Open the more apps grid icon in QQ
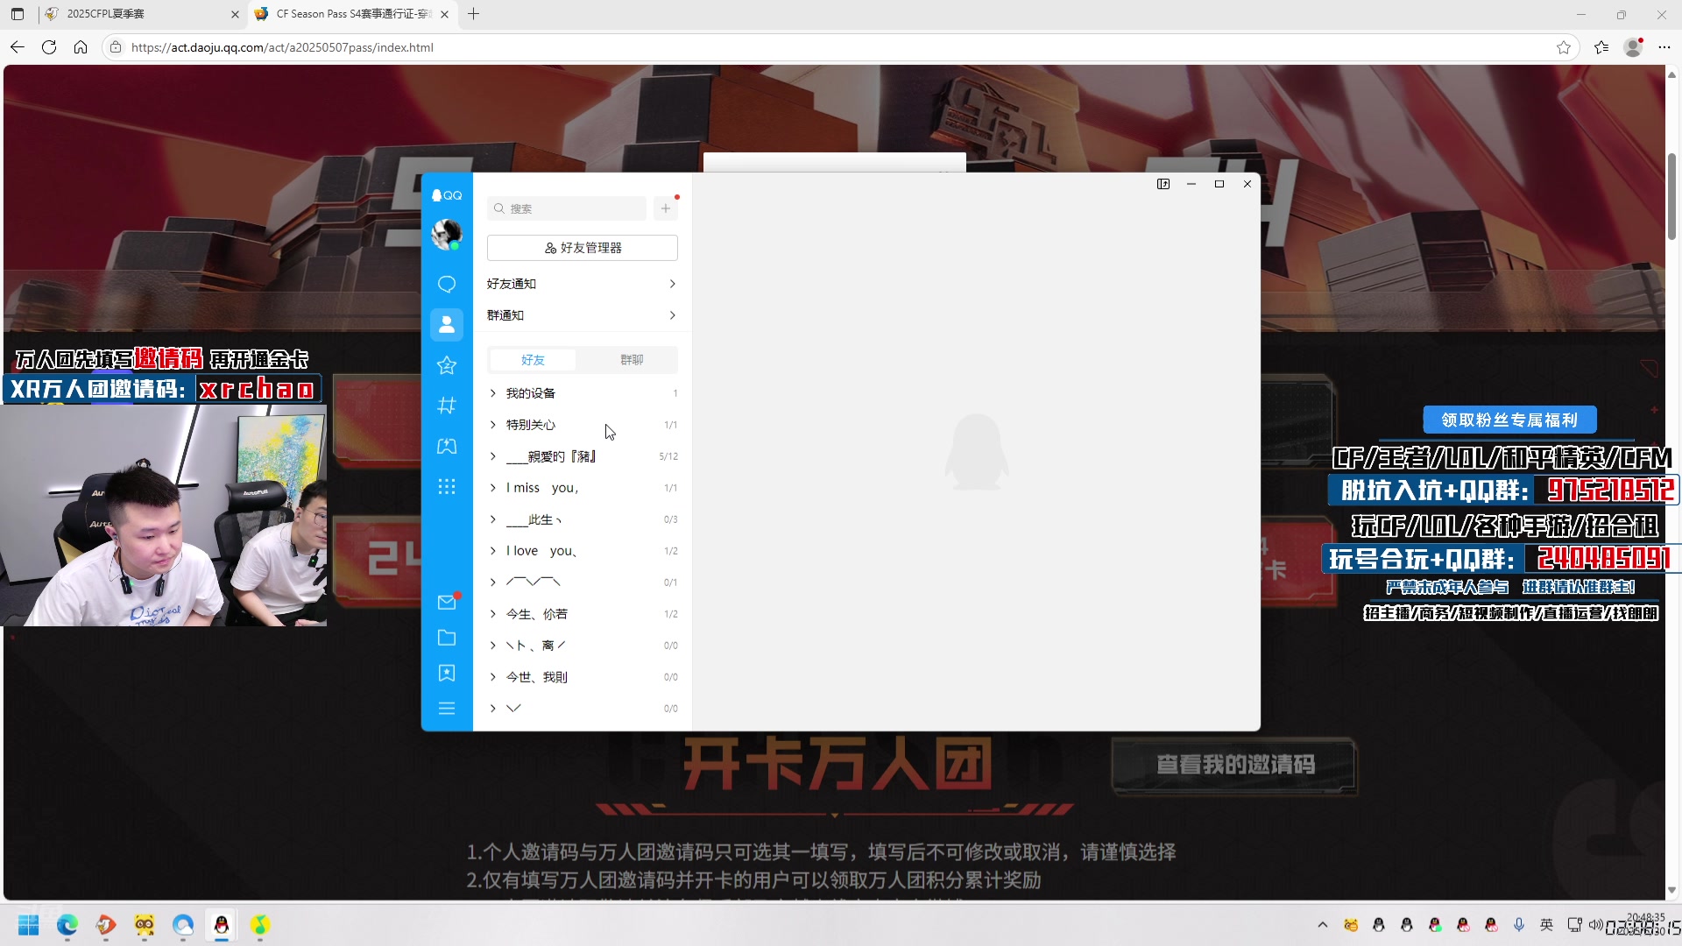Image resolution: width=1682 pixels, height=946 pixels. (447, 486)
